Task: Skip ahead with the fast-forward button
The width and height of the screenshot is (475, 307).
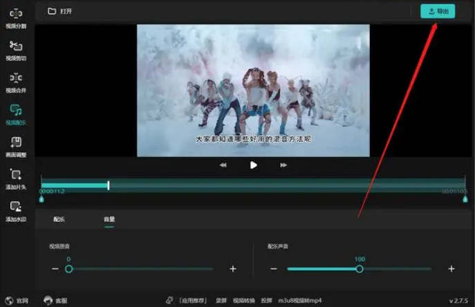Action: [x=283, y=165]
